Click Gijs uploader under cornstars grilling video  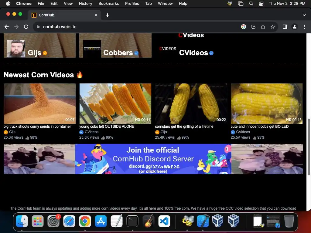(163, 132)
